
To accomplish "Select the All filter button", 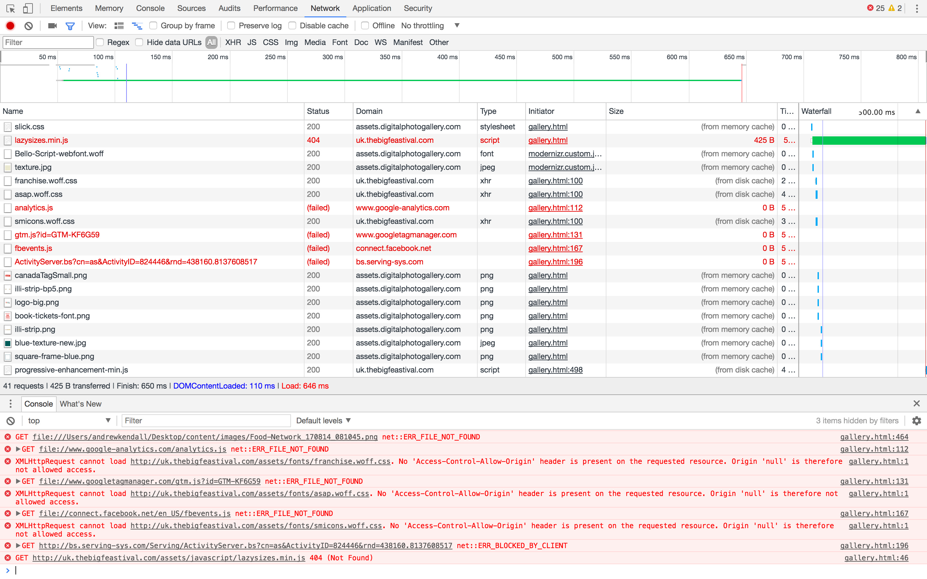I will click(x=211, y=42).
